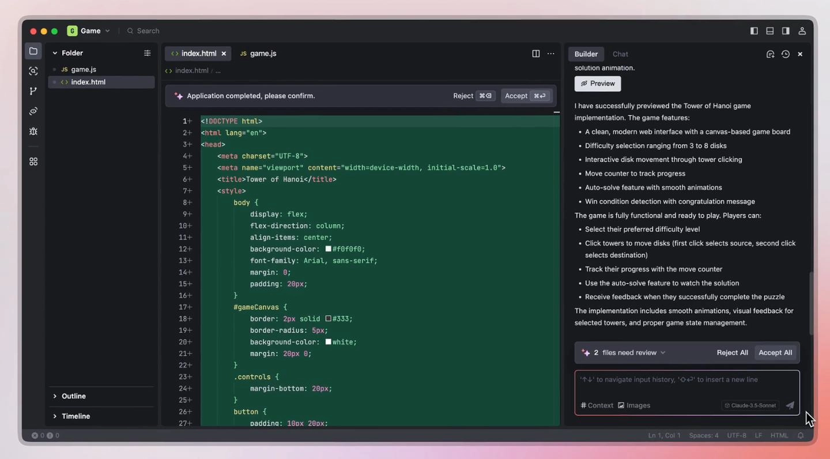Open the Debug bug icon in sidebar
830x459 pixels.
[x=33, y=131]
